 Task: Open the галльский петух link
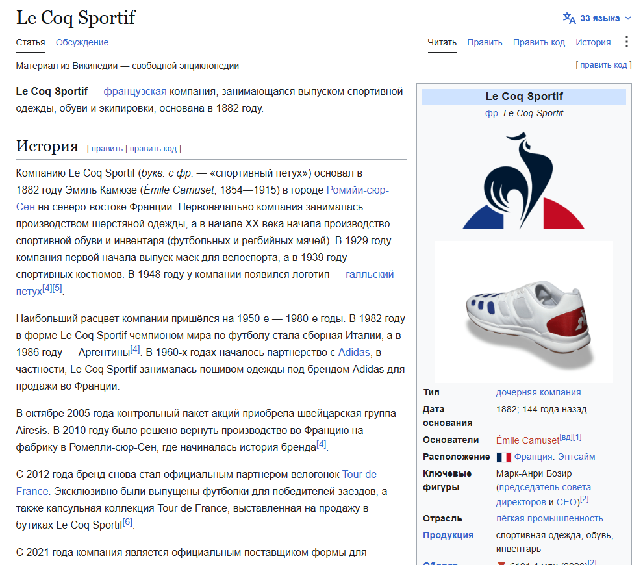370,275
